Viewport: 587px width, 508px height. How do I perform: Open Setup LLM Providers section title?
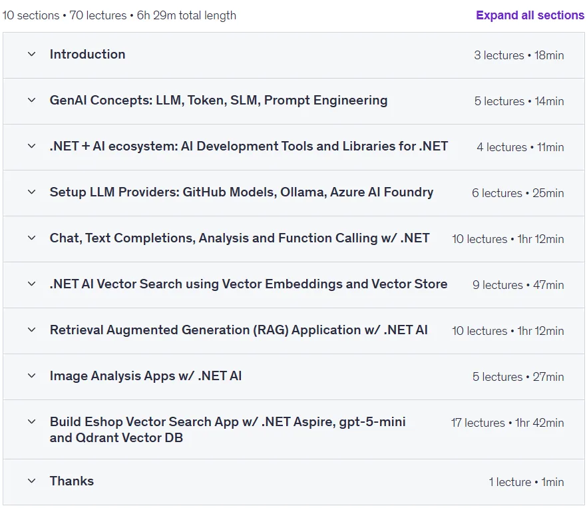pyautogui.click(x=242, y=192)
